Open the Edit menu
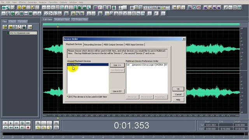Screen dimensions: 249x140 (8, 2)
